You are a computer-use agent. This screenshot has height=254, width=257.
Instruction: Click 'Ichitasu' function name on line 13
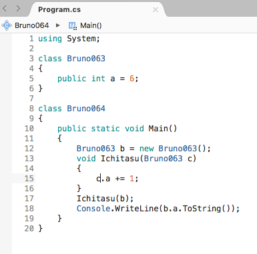[x=120, y=159]
